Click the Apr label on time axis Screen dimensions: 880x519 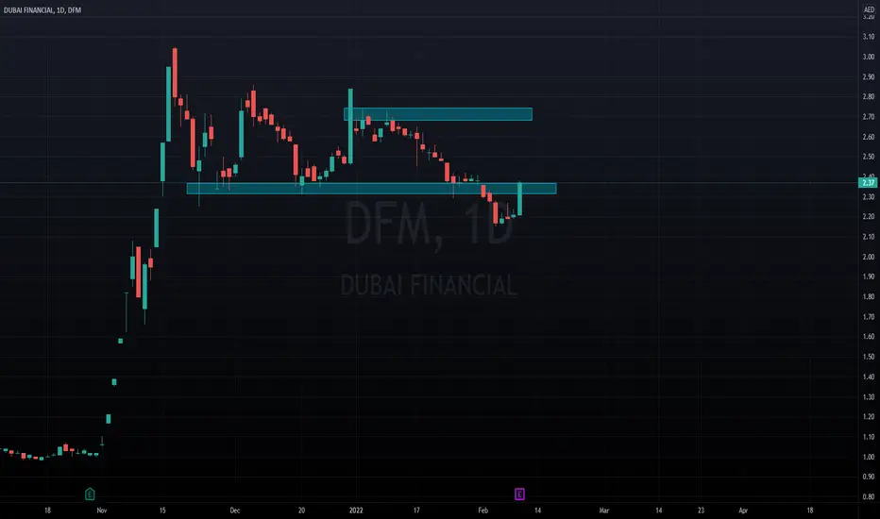(x=743, y=511)
